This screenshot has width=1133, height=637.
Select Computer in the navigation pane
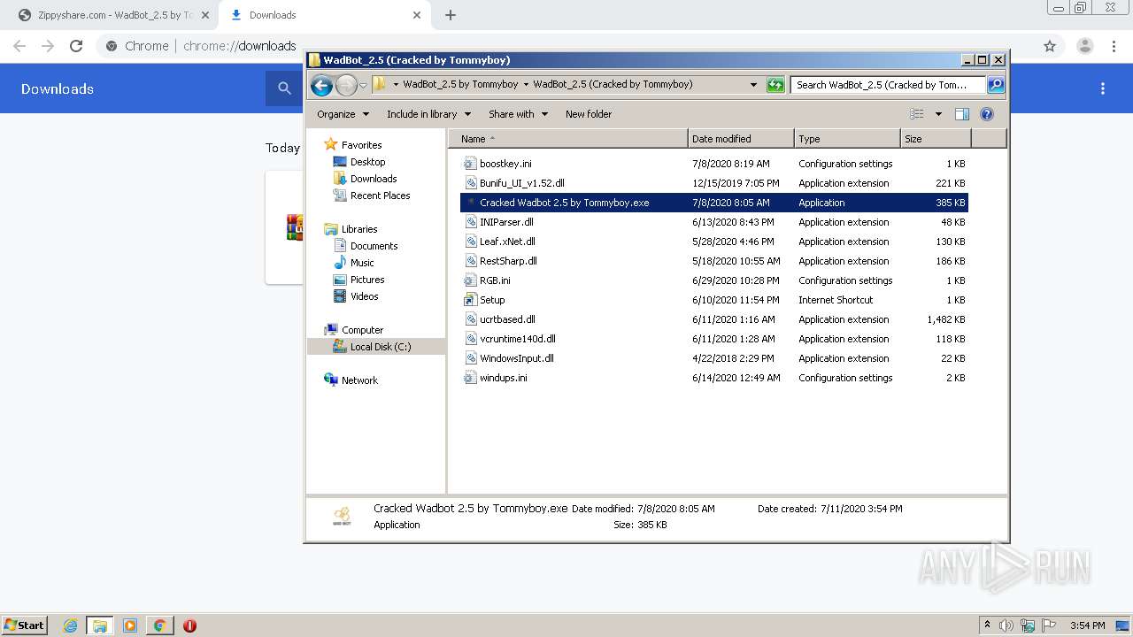354,330
